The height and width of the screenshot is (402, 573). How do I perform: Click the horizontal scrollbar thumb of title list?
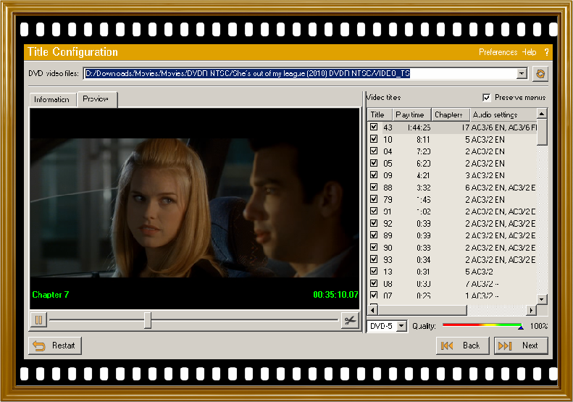click(422, 310)
